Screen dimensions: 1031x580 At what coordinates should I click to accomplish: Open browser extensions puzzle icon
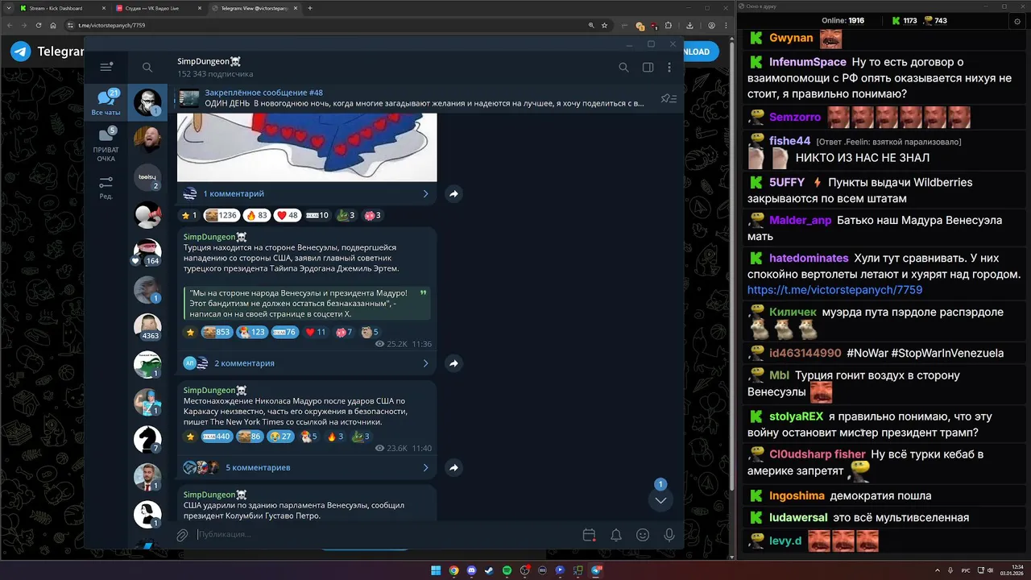(x=668, y=25)
